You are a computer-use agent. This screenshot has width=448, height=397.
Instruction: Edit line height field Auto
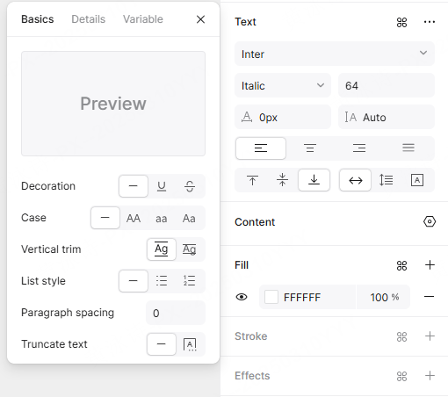point(387,117)
